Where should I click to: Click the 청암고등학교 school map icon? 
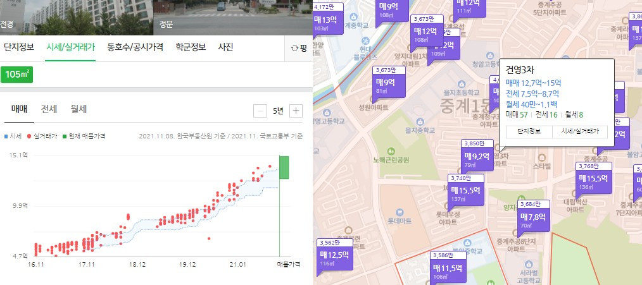(x=490, y=55)
